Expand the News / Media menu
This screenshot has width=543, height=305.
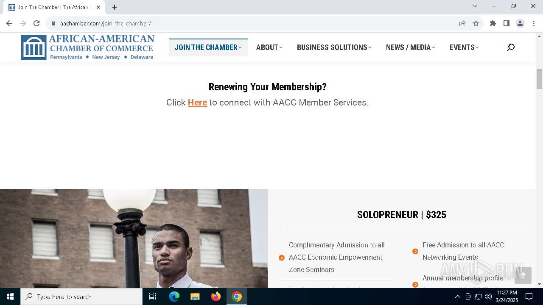click(411, 47)
